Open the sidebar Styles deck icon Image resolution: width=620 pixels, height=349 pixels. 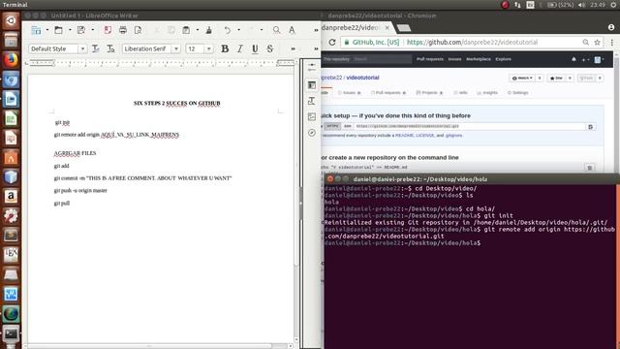(x=312, y=101)
